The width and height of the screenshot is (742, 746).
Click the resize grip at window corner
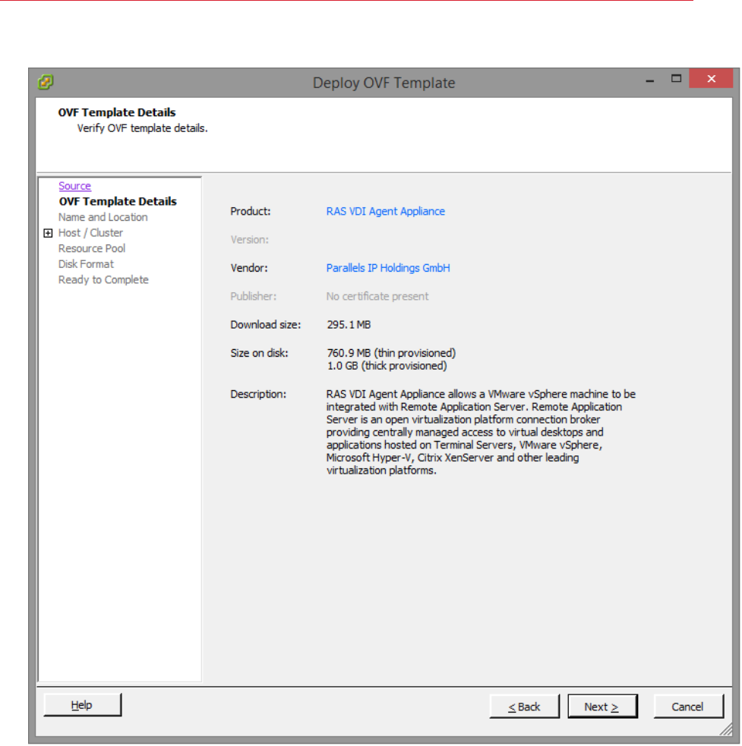pyautogui.click(x=726, y=729)
